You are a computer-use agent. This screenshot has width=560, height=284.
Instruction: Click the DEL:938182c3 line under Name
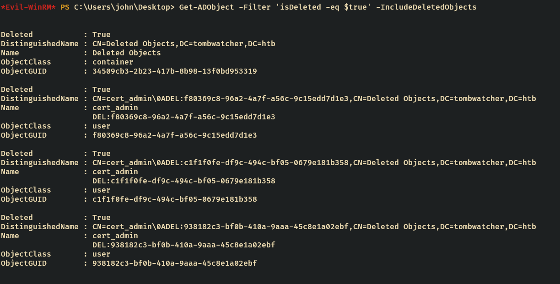tap(183, 245)
